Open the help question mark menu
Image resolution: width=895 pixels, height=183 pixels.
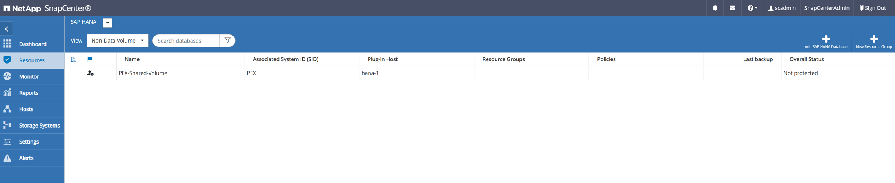752,8
